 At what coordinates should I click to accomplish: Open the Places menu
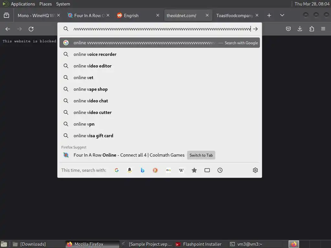[45, 4]
